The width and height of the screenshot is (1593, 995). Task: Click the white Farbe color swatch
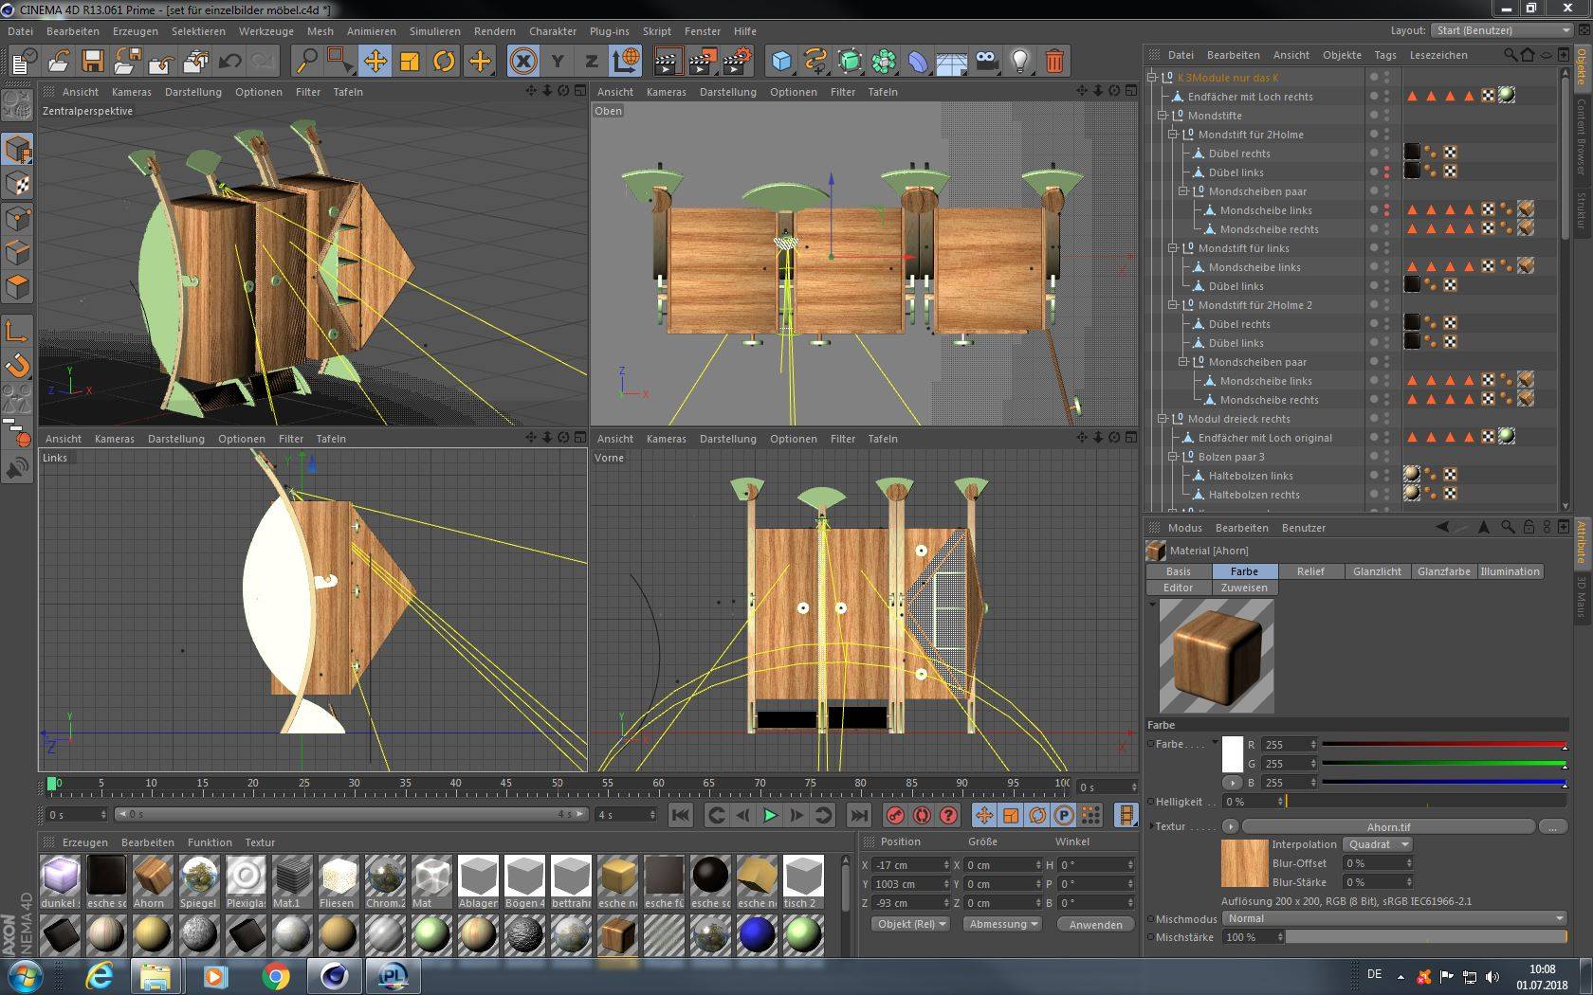pyautogui.click(x=1232, y=754)
